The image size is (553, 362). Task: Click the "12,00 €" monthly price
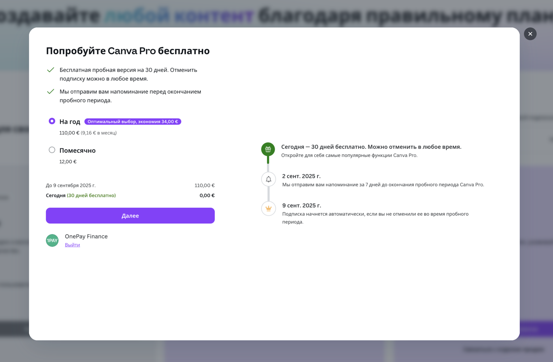coord(68,162)
